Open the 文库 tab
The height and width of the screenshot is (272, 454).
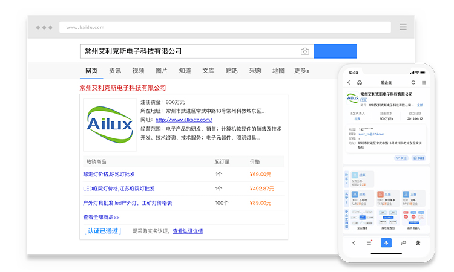[x=208, y=71]
